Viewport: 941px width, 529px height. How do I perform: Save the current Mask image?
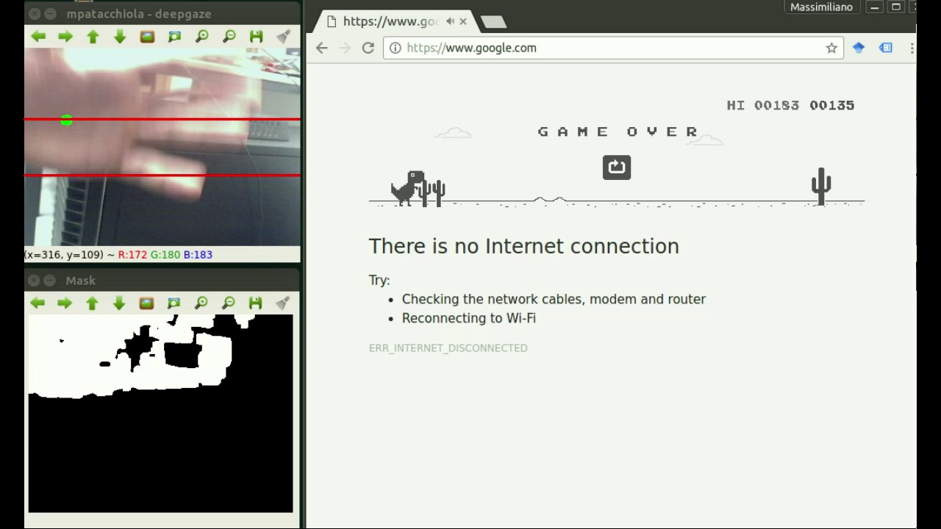pyautogui.click(x=255, y=303)
